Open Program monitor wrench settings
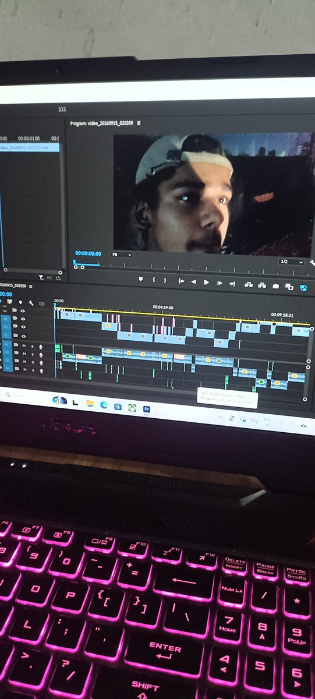The image size is (315, 699). (312, 263)
